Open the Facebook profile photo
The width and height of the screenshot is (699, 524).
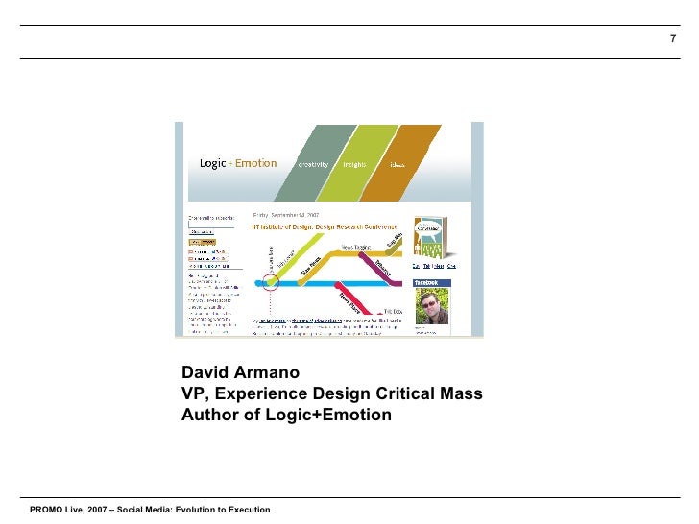tap(432, 305)
